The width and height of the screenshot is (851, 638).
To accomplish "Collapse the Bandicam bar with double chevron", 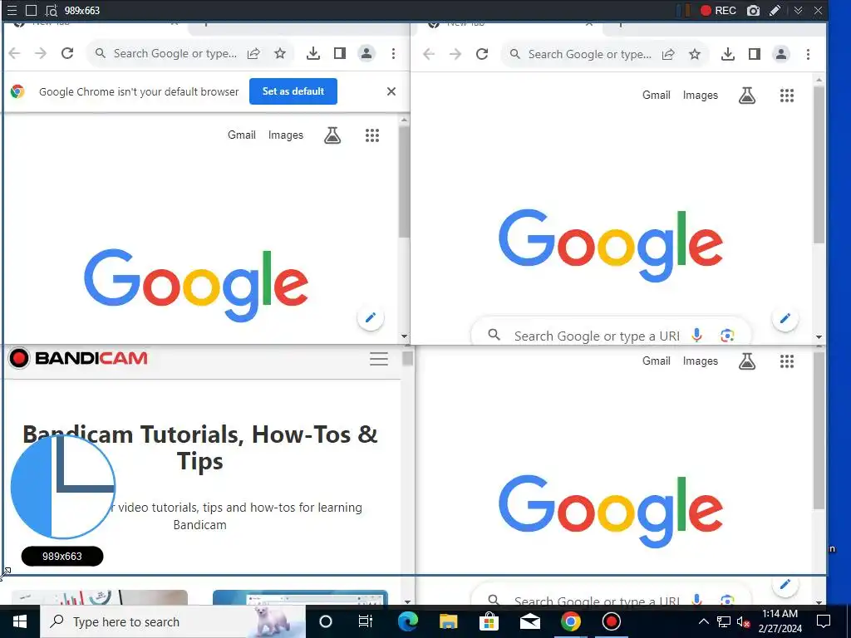I will pyautogui.click(x=798, y=10).
